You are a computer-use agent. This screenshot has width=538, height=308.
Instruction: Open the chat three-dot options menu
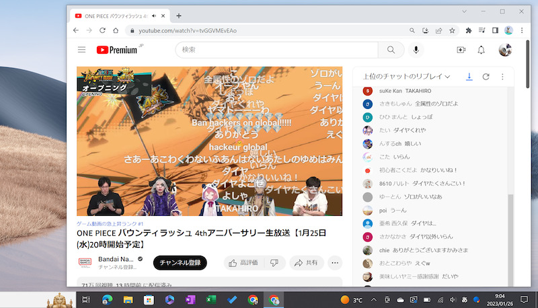[x=502, y=77]
